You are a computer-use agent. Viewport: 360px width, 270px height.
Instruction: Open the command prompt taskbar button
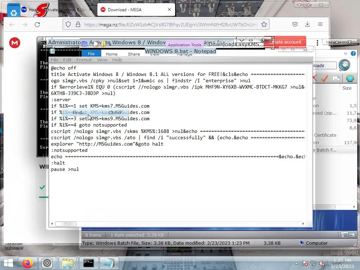point(88,263)
